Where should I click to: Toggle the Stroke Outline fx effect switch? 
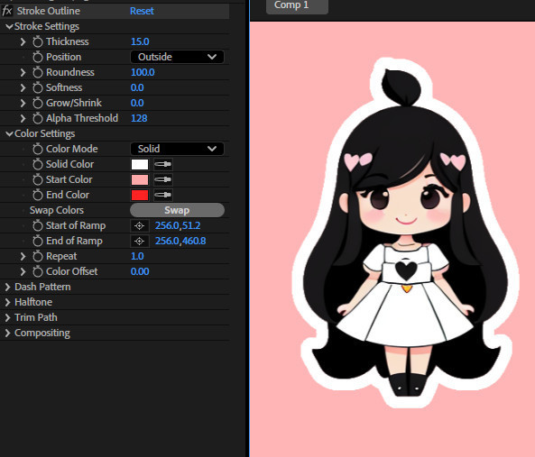tap(7, 11)
